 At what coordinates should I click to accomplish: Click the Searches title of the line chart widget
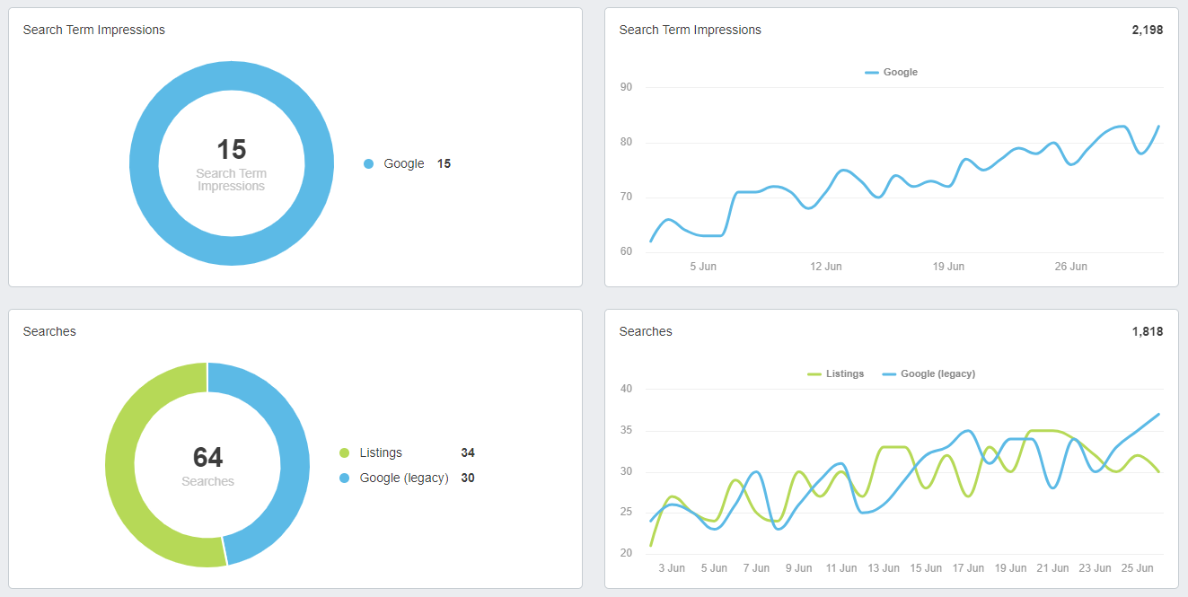tap(646, 331)
